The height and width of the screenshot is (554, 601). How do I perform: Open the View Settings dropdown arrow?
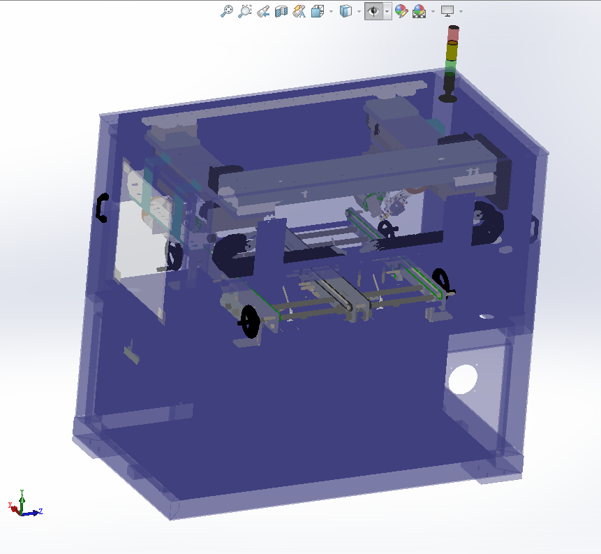[461, 11]
